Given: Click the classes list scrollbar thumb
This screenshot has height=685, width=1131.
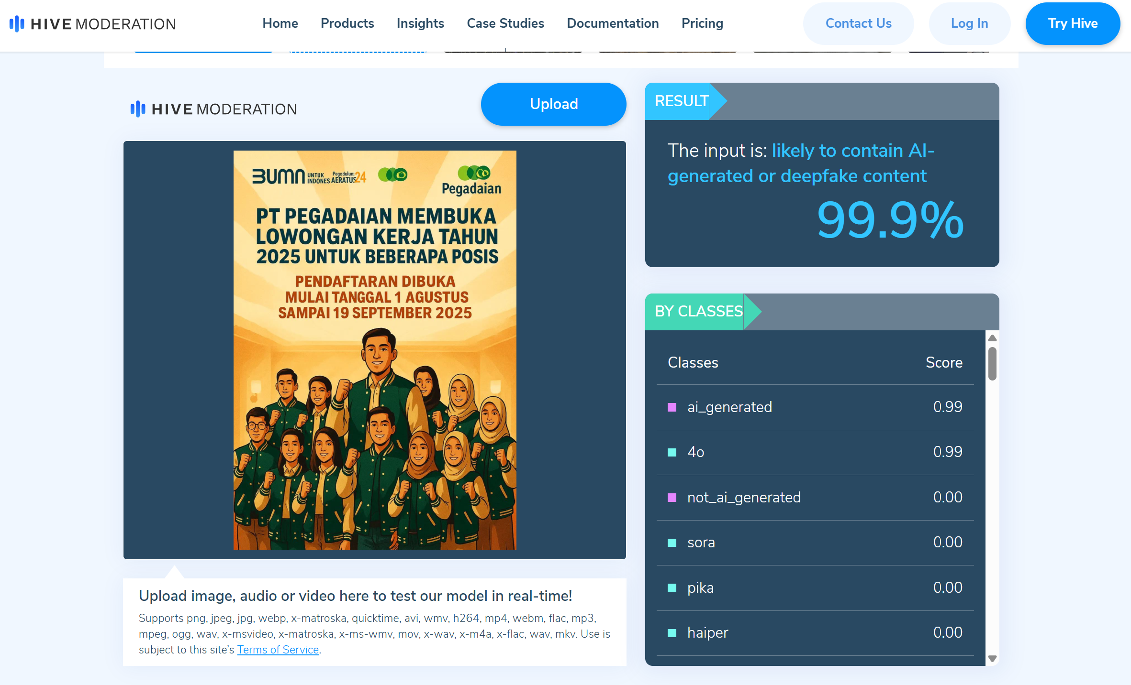Looking at the screenshot, I should pyautogui.click(x=992, y=364).
